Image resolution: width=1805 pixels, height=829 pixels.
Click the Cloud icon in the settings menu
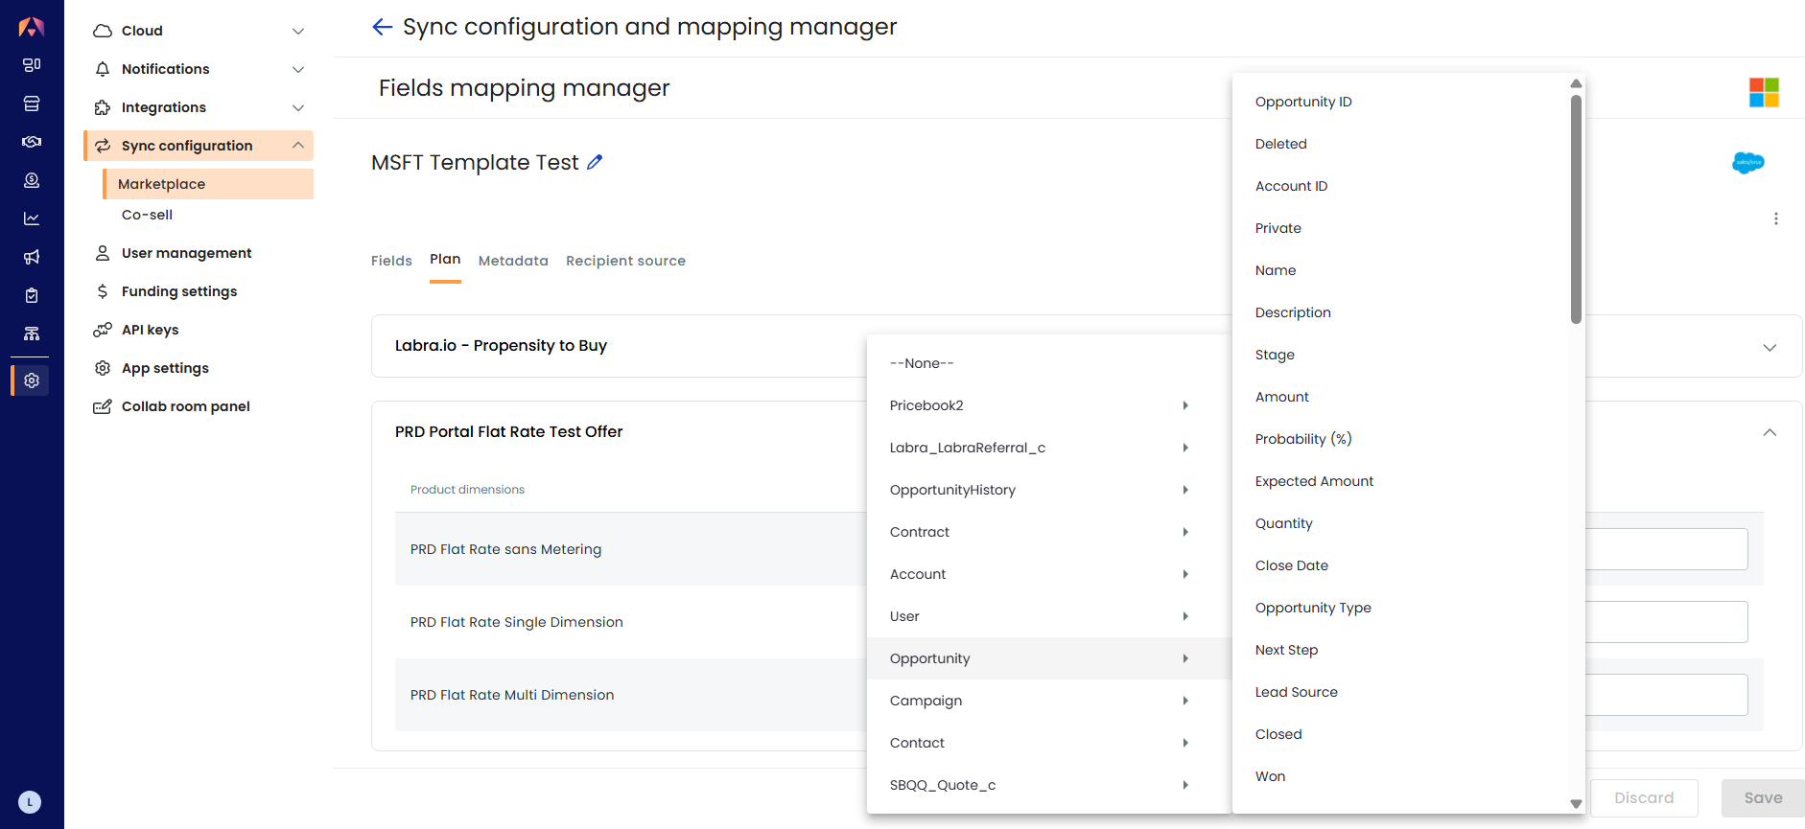103,31
